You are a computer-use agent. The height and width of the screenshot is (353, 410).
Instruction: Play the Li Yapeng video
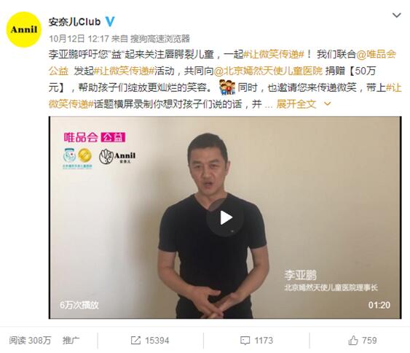[226, 217]
